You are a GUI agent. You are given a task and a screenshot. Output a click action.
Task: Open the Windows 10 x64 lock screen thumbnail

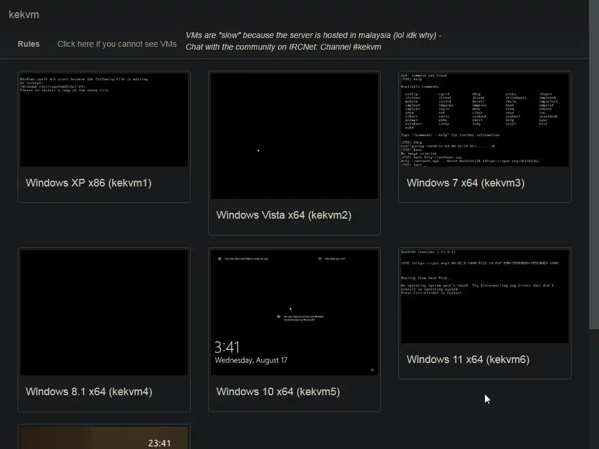(294, 312)
